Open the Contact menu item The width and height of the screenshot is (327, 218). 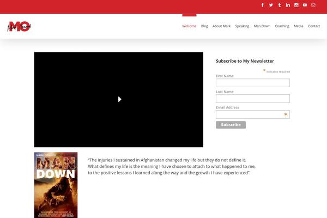pos(314,26)
